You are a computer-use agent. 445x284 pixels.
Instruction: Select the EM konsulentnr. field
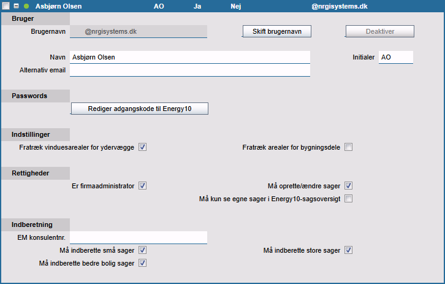click(139, 237)
